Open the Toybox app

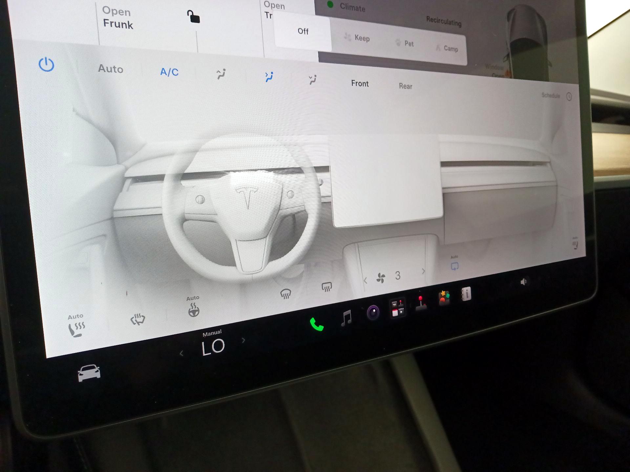point(444,298)
